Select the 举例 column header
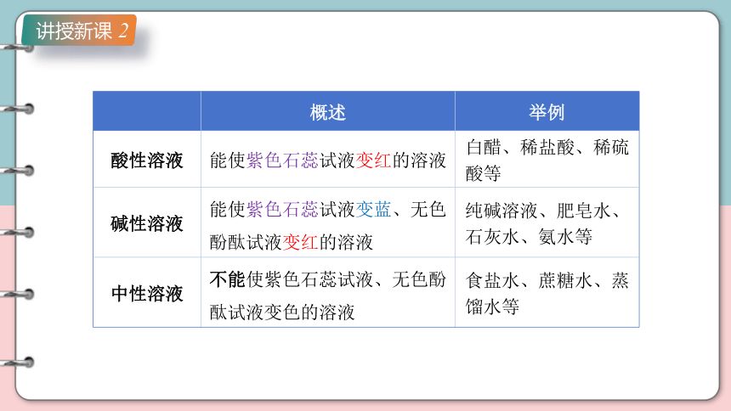This screenshot has width=731, height=411. tap(547, 111)
